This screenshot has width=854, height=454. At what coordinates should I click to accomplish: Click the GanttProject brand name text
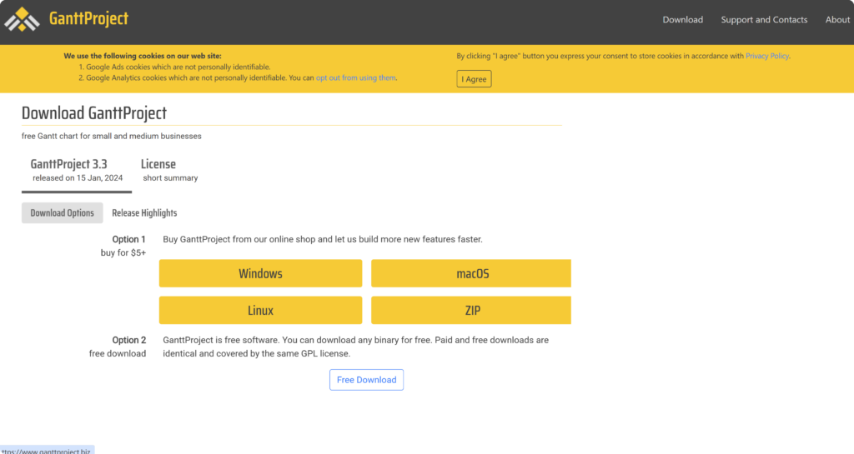88,18
